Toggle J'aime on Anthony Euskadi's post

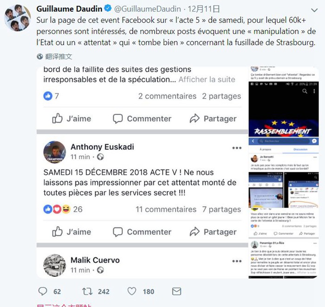coord(71,232)
